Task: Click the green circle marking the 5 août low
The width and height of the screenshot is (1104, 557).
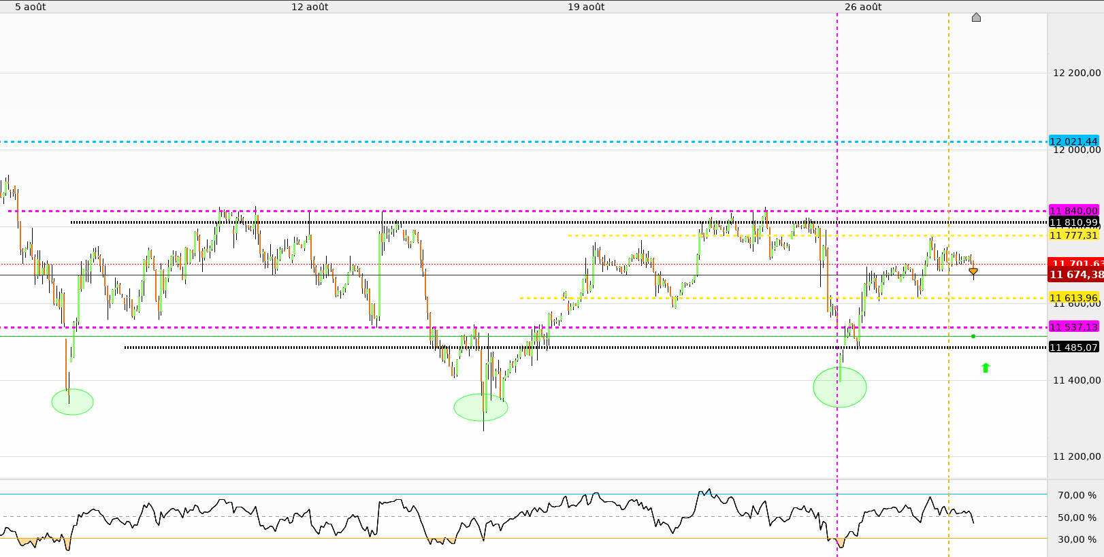Action: click(72, 402)
